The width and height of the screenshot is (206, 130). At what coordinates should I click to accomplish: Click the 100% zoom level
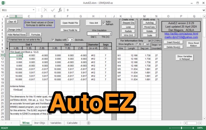click(200, 128)
